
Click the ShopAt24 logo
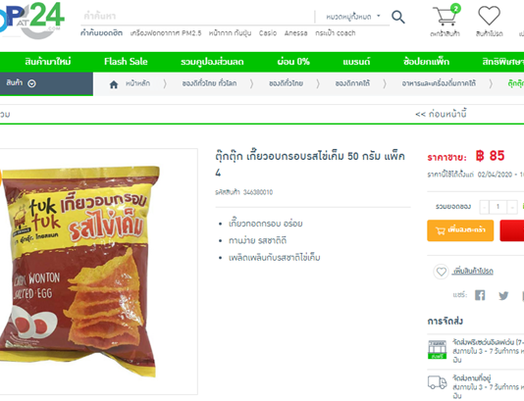(31, 20)
